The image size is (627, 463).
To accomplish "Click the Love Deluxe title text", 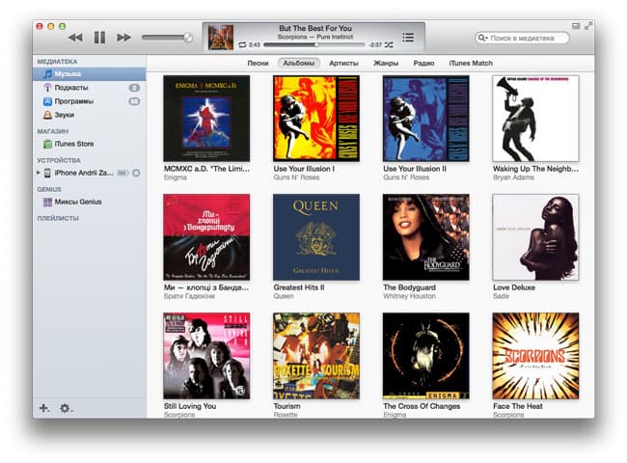I will [x=514, y=287].
